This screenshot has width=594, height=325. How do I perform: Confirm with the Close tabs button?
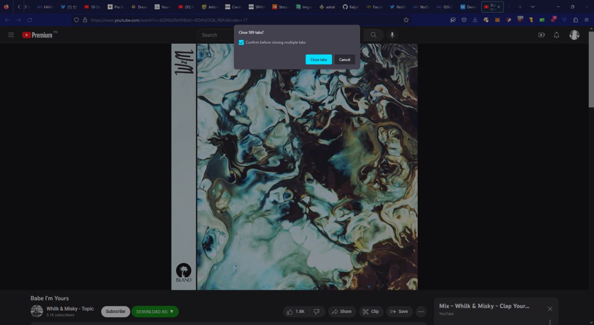[x=319, y=59]
